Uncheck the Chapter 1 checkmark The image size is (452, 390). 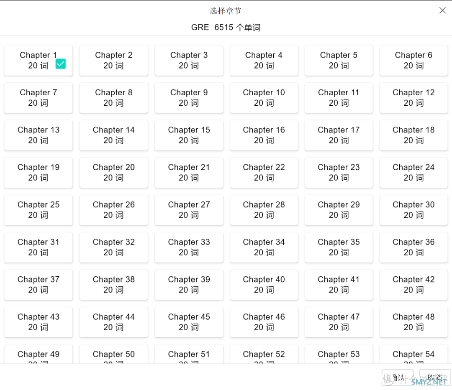[x=61, y=64]
